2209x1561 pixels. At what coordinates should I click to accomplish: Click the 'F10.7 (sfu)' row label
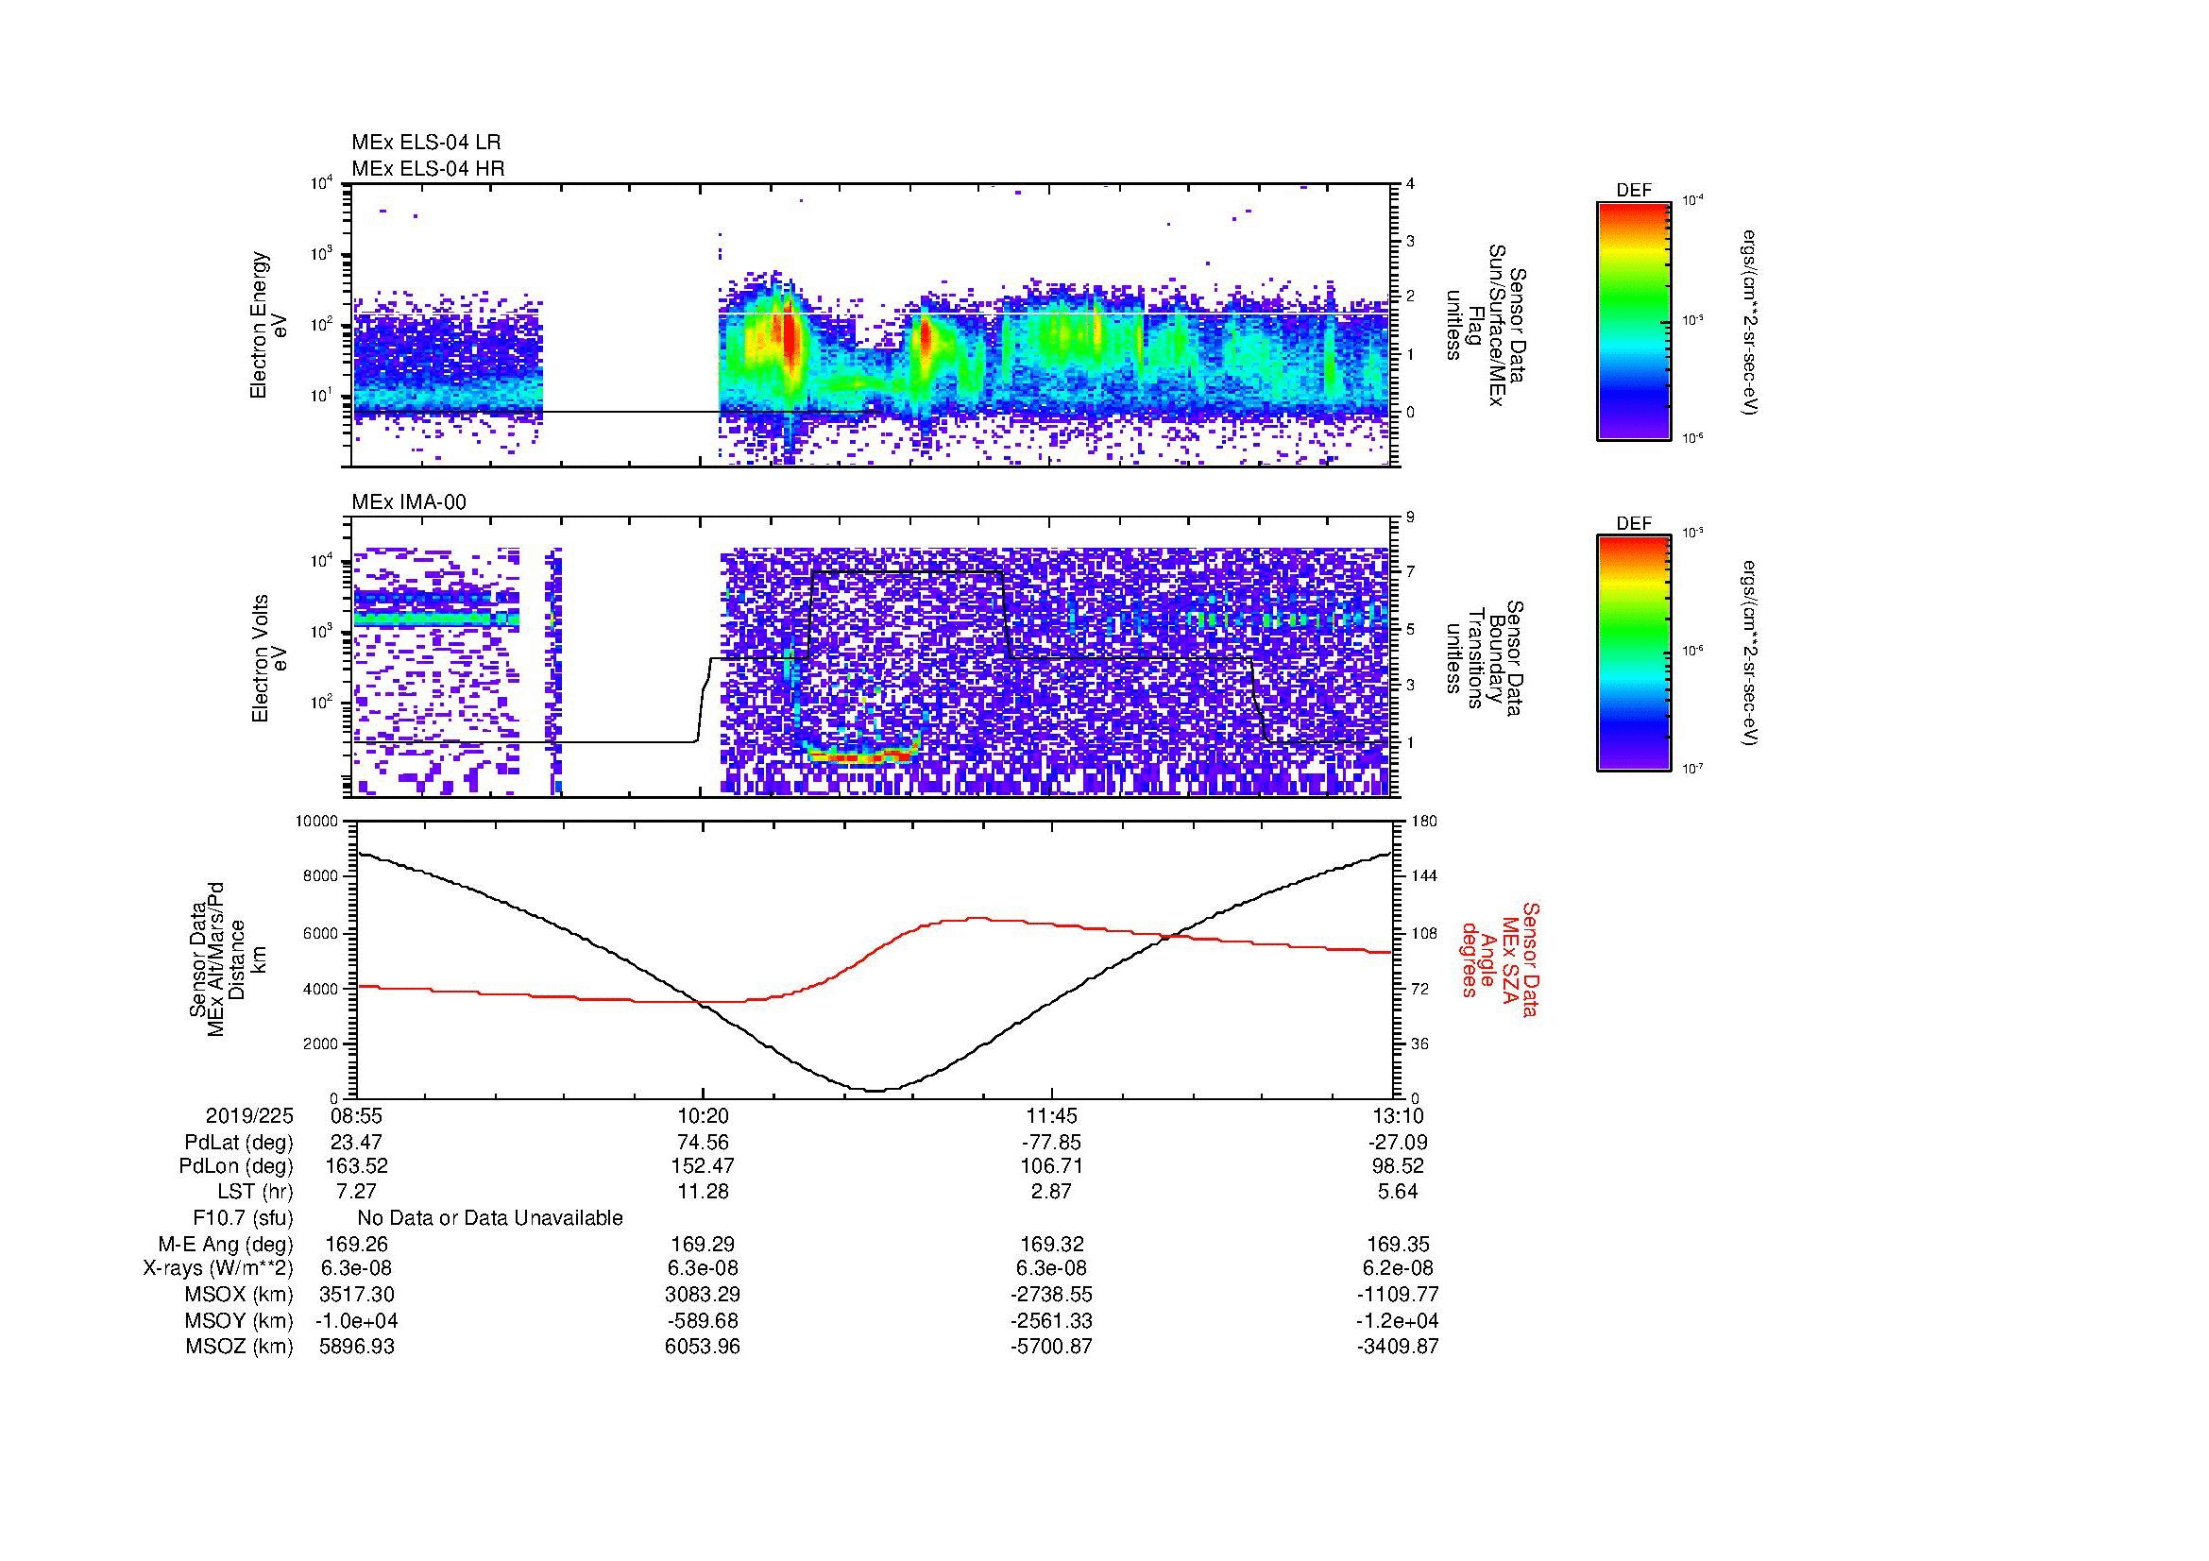click(243, 1217)
